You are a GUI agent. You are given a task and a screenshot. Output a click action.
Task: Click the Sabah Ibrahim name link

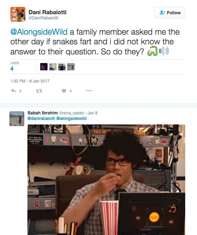(x=43, y=113)
